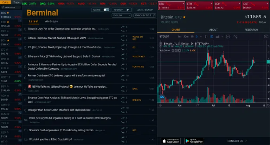Click the AIRDROP button
This screenshot has width=270, height=145.
click(x=122, y=10)
